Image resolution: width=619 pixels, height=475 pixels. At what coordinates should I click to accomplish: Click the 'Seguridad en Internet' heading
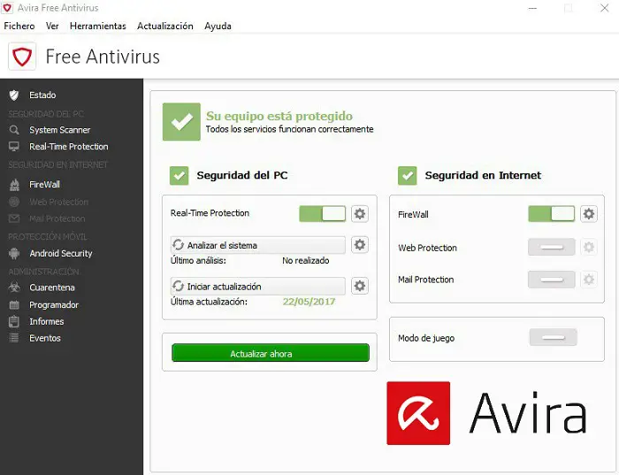click(483, 175)
